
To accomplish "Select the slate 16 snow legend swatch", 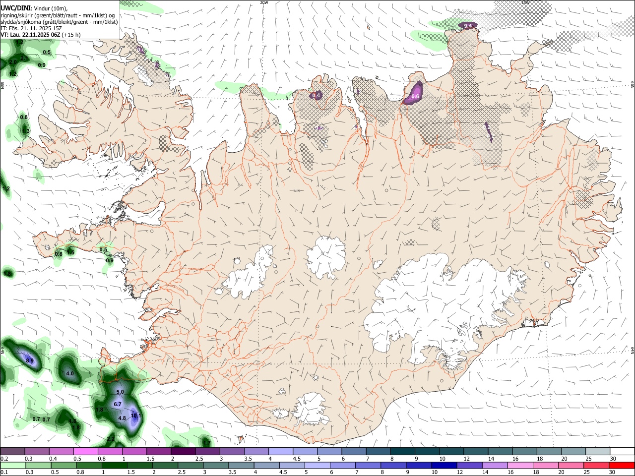I will (x=525, y=452).
